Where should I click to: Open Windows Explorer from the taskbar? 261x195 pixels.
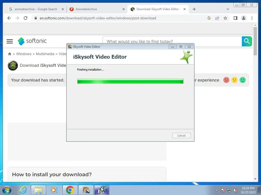tap(38, 190)
